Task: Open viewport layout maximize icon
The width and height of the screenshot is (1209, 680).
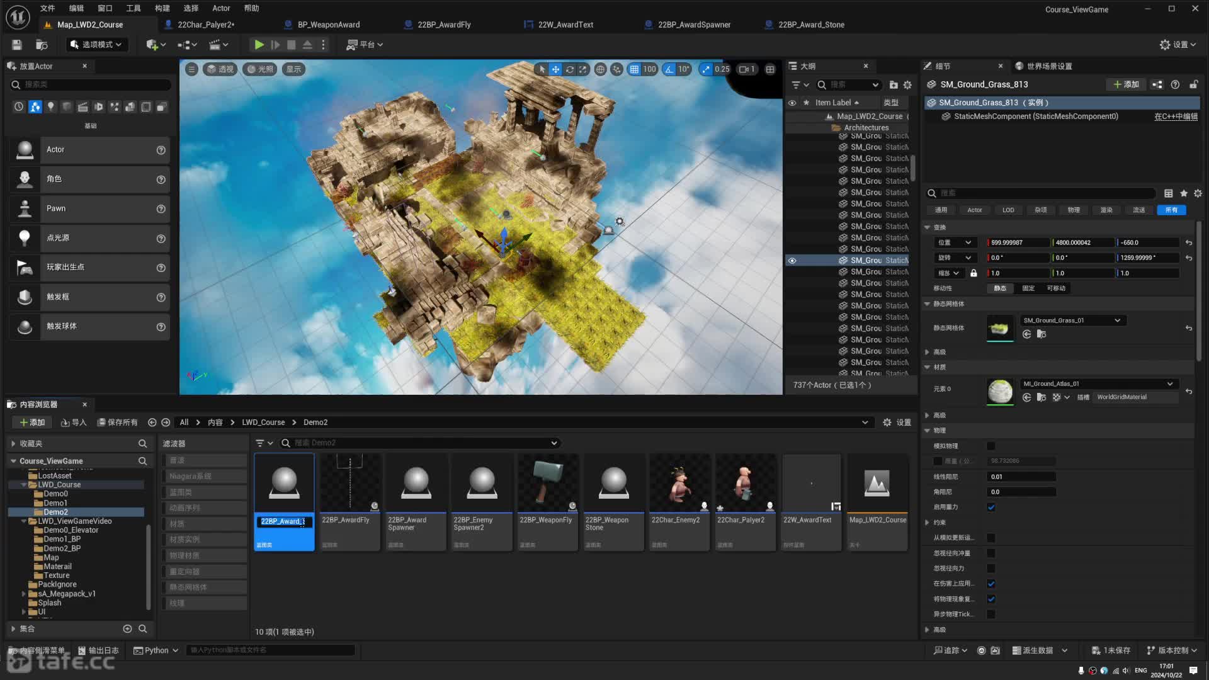Action: point(770,69)
